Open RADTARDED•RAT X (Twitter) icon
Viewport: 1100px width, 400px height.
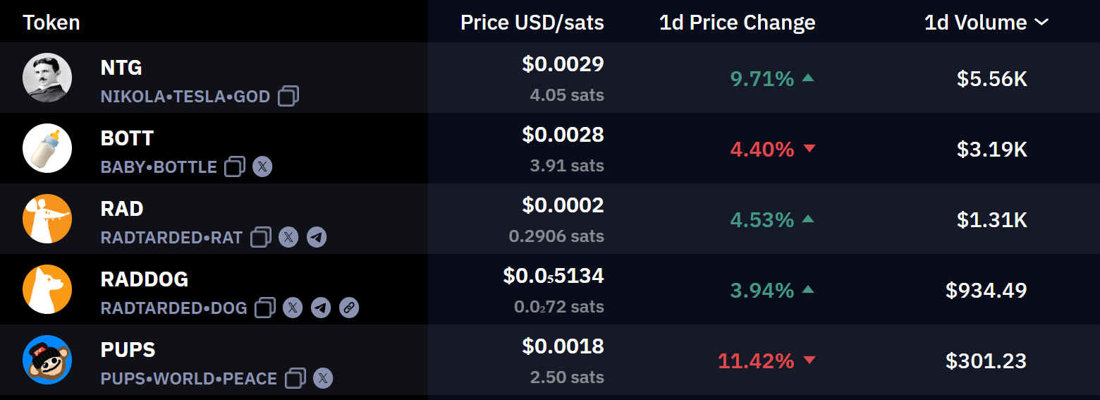[x=288, y=237]
